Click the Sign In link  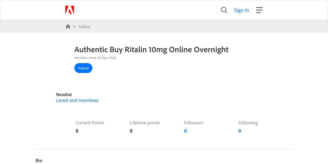(241, 10)
